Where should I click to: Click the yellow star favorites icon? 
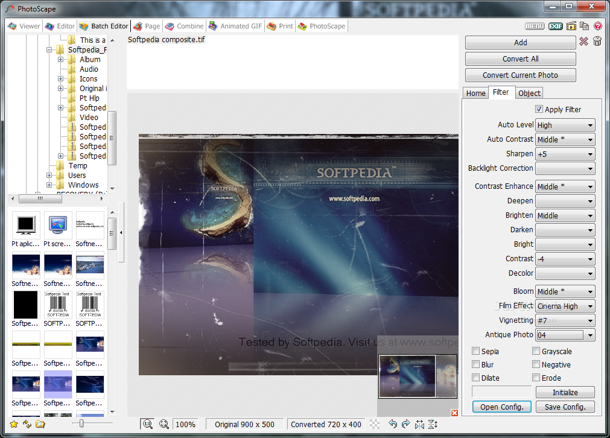pos(14,424)
